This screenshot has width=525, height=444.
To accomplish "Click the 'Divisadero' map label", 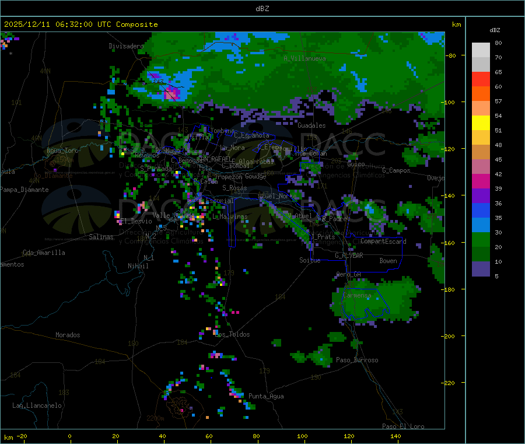I will coord(126,46).
